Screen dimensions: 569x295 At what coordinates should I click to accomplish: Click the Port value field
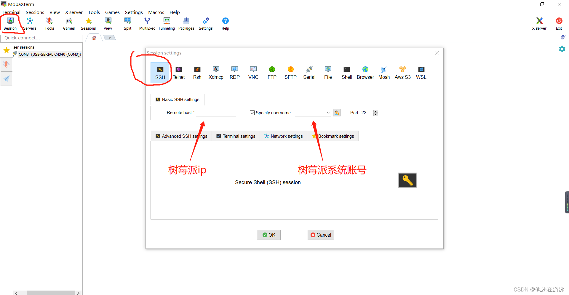click(x=367, y=113)
